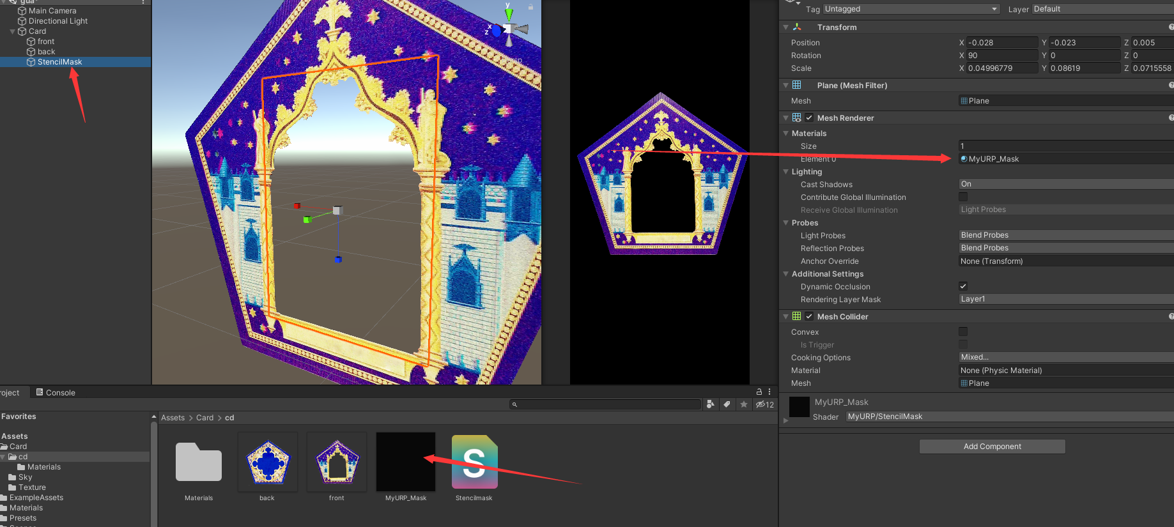
Task: Toggle the Mesh Renderer enabled checkbox
Action: pos(809,118)
